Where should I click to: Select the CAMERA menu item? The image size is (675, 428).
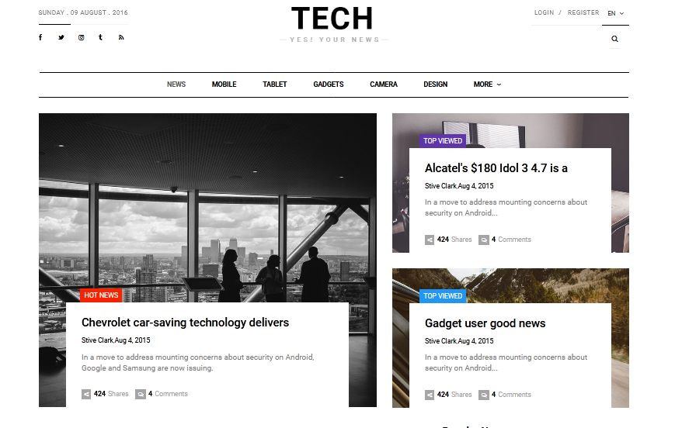(384, 85)
